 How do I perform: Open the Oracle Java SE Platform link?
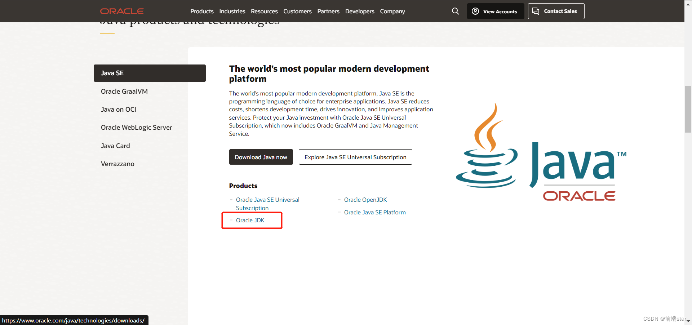375,212
